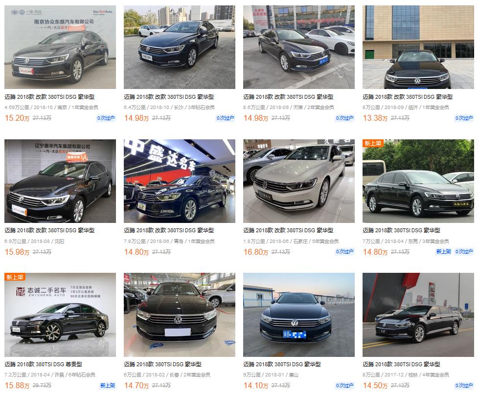Click the 0次过户 tag on the 13.38万 listing
This screenshot has width=479, height=397.
click(464, 118)
